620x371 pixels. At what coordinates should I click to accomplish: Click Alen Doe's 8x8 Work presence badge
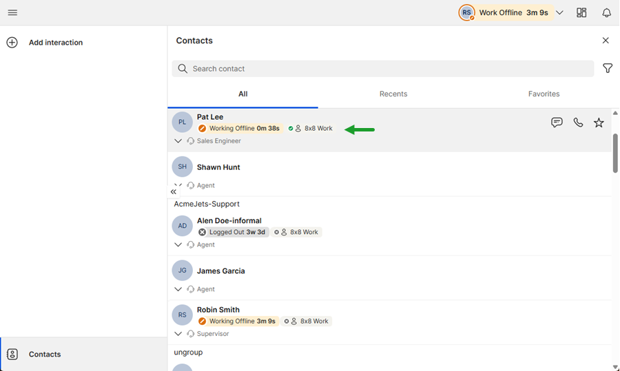pos(296,233)
